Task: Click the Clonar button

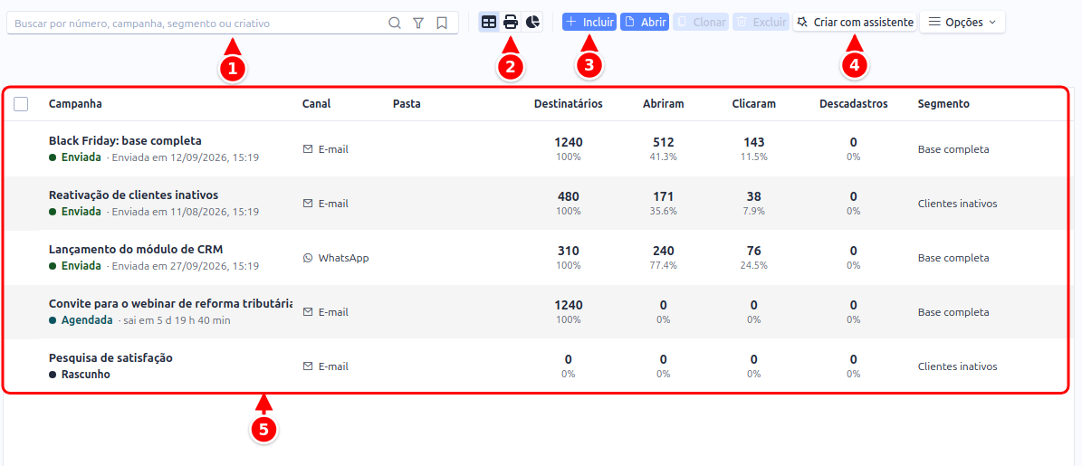Action: point(701,22)
